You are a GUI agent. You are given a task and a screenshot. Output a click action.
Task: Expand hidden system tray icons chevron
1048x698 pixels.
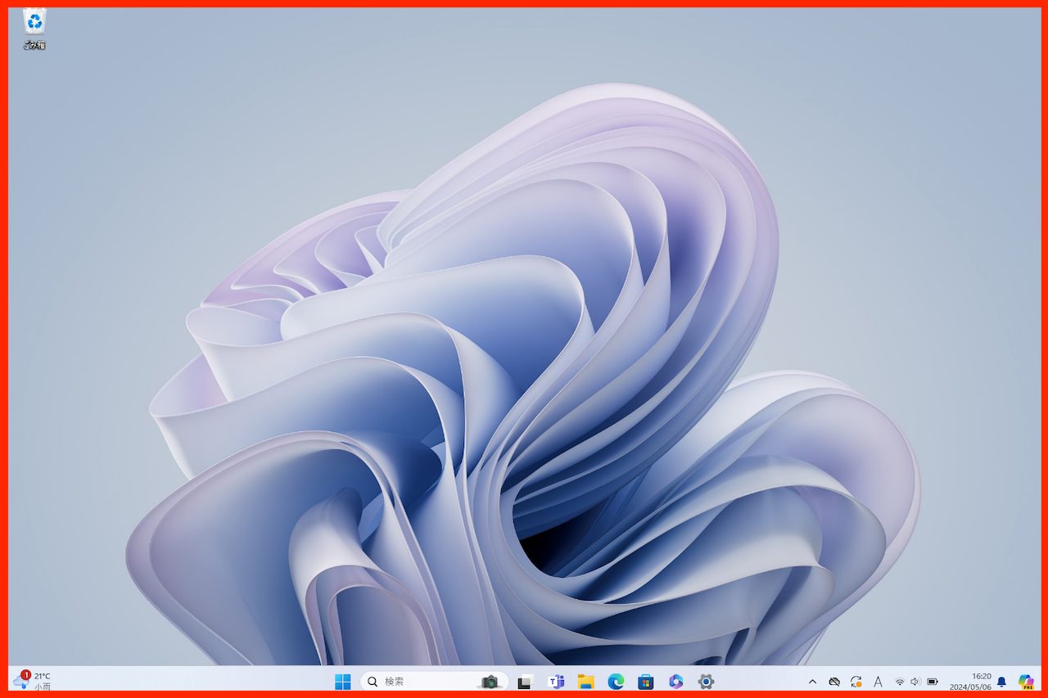coord(812,681)
